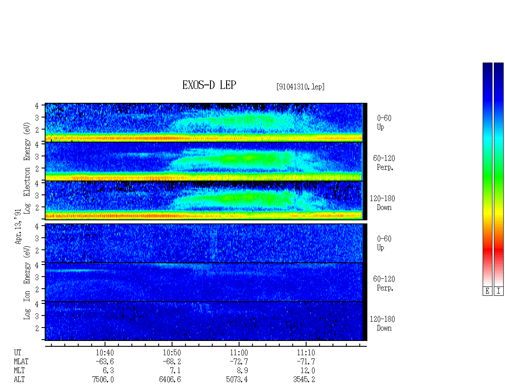Click the ion color scale bar
This screenshot has height=391, width=505.
tap(499, 174)
